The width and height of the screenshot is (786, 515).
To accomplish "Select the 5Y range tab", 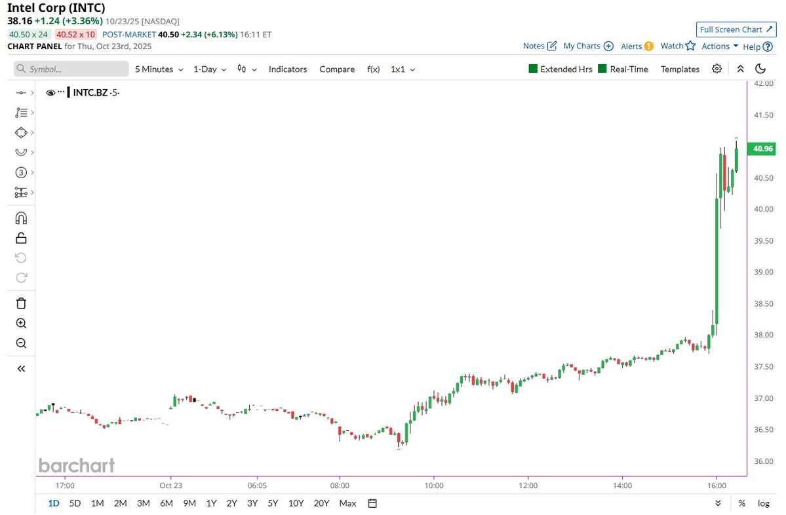I will [x=273, y=503].
